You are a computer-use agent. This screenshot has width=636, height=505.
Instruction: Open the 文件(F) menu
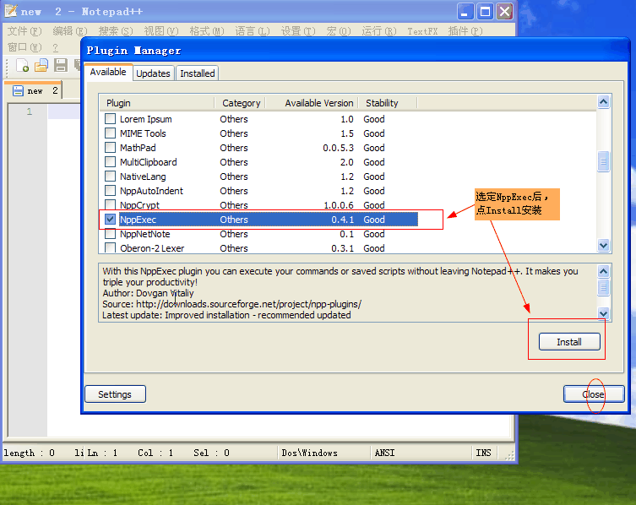[x=24, y=31]
